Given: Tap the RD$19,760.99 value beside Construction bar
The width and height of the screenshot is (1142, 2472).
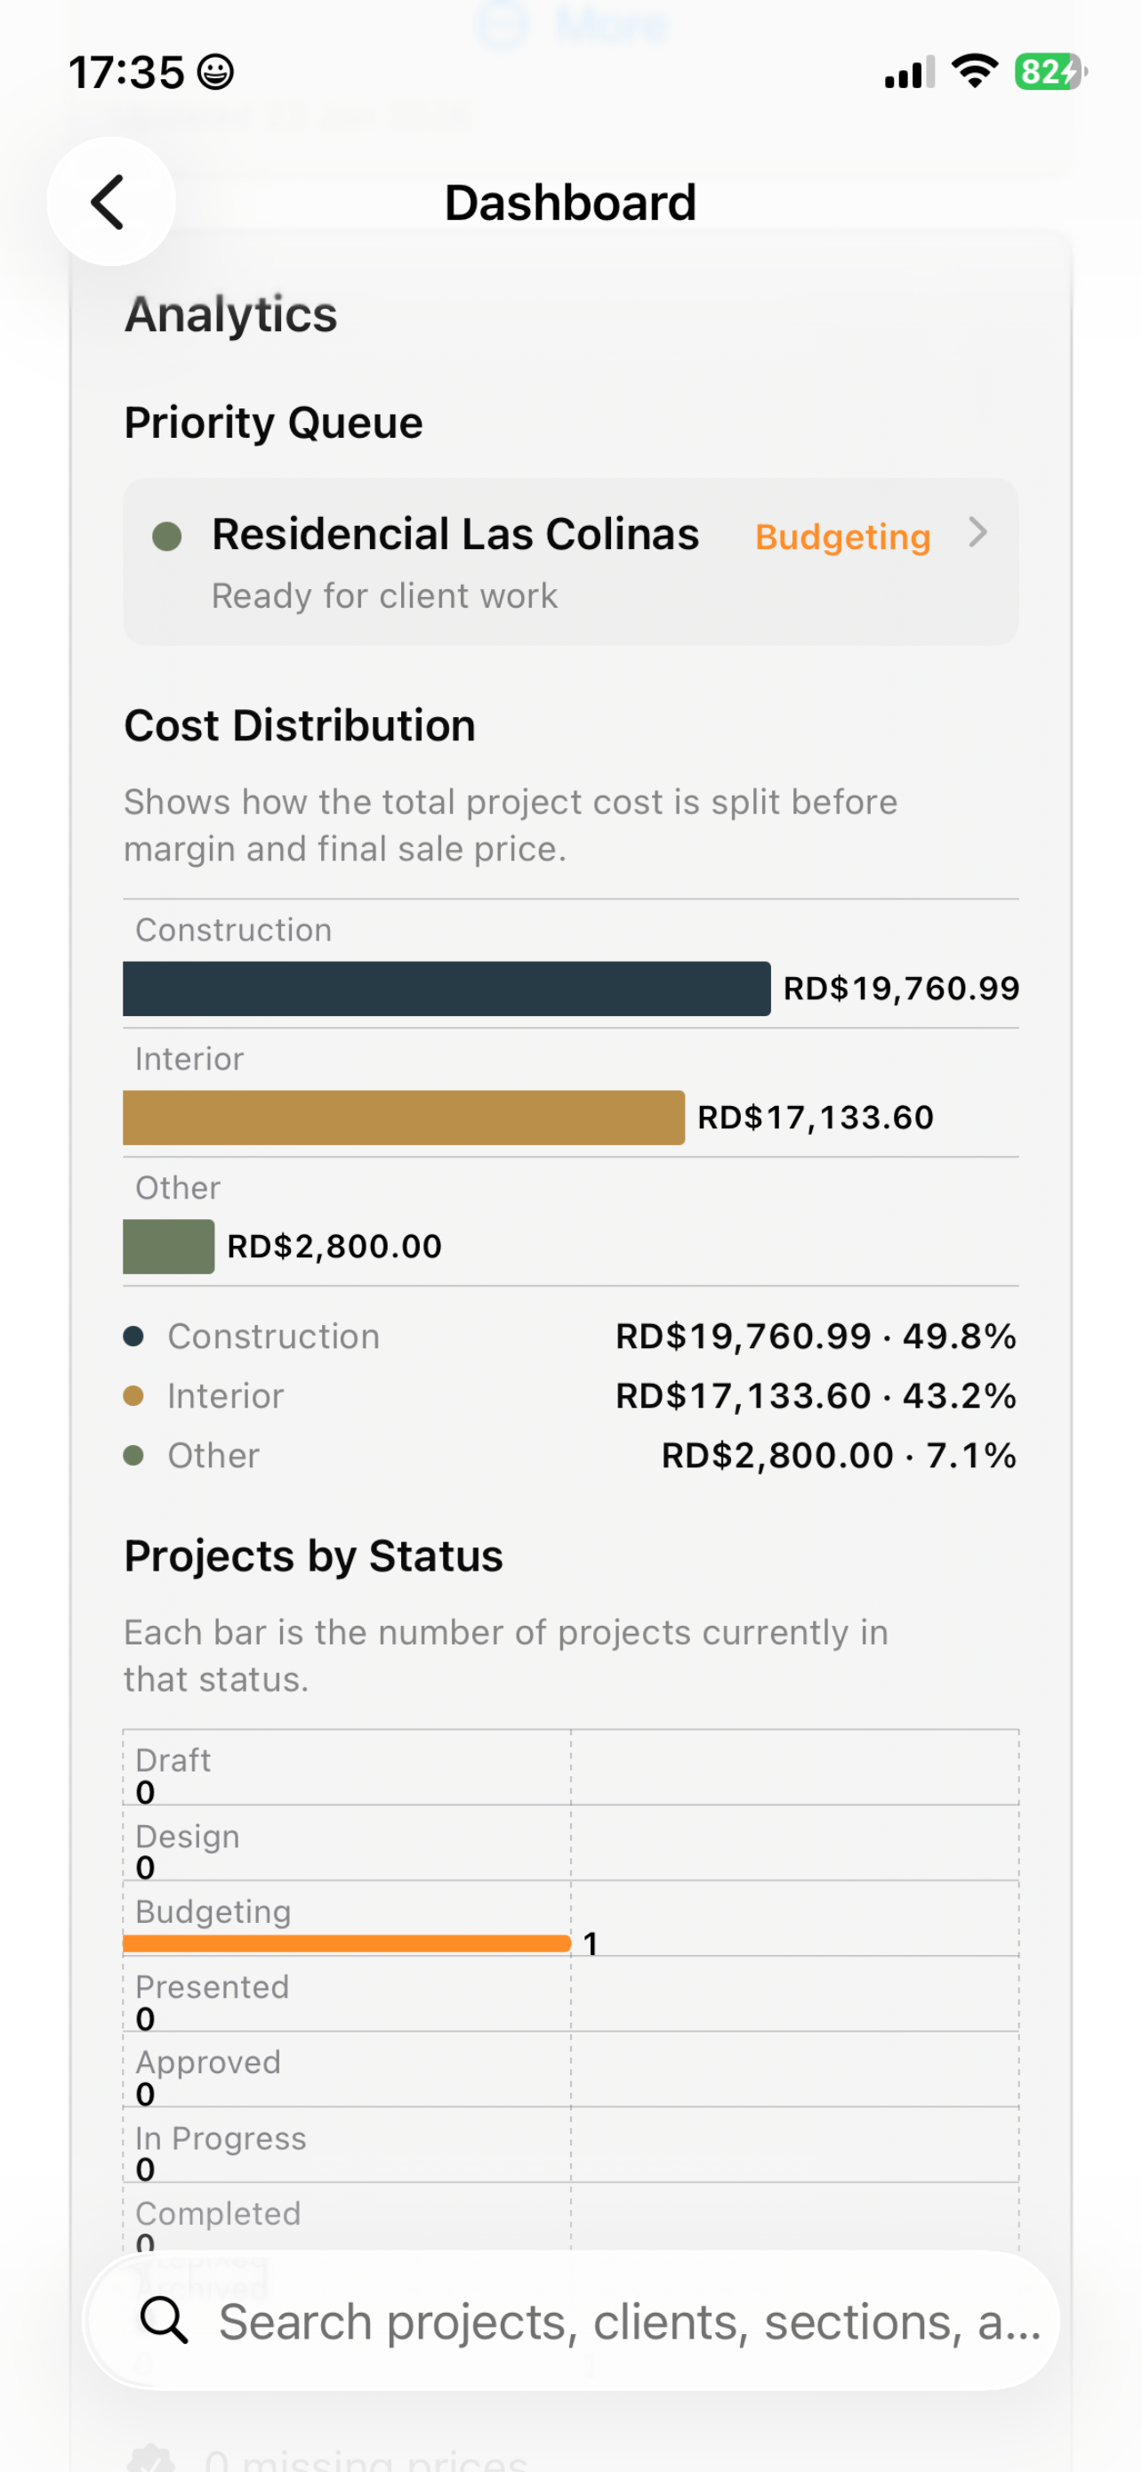Looking at the screenshot, I should point(901,989).
